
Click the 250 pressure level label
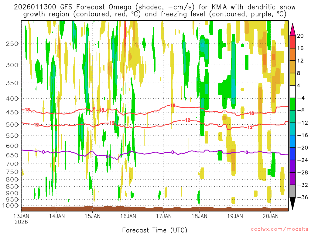(x=12, y=44)
